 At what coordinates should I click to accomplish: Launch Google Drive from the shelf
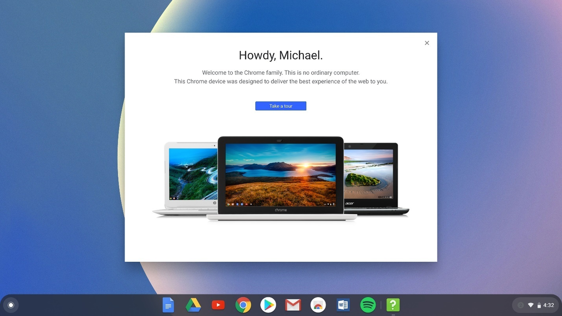pos(193,305)
